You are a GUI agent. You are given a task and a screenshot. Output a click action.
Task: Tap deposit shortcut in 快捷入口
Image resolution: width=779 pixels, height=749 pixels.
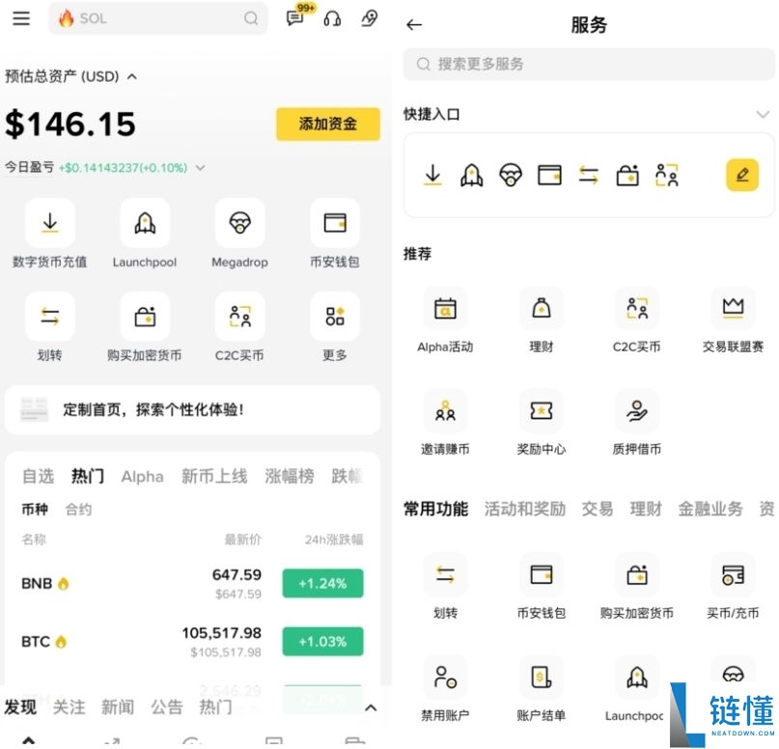pos(432,175)
